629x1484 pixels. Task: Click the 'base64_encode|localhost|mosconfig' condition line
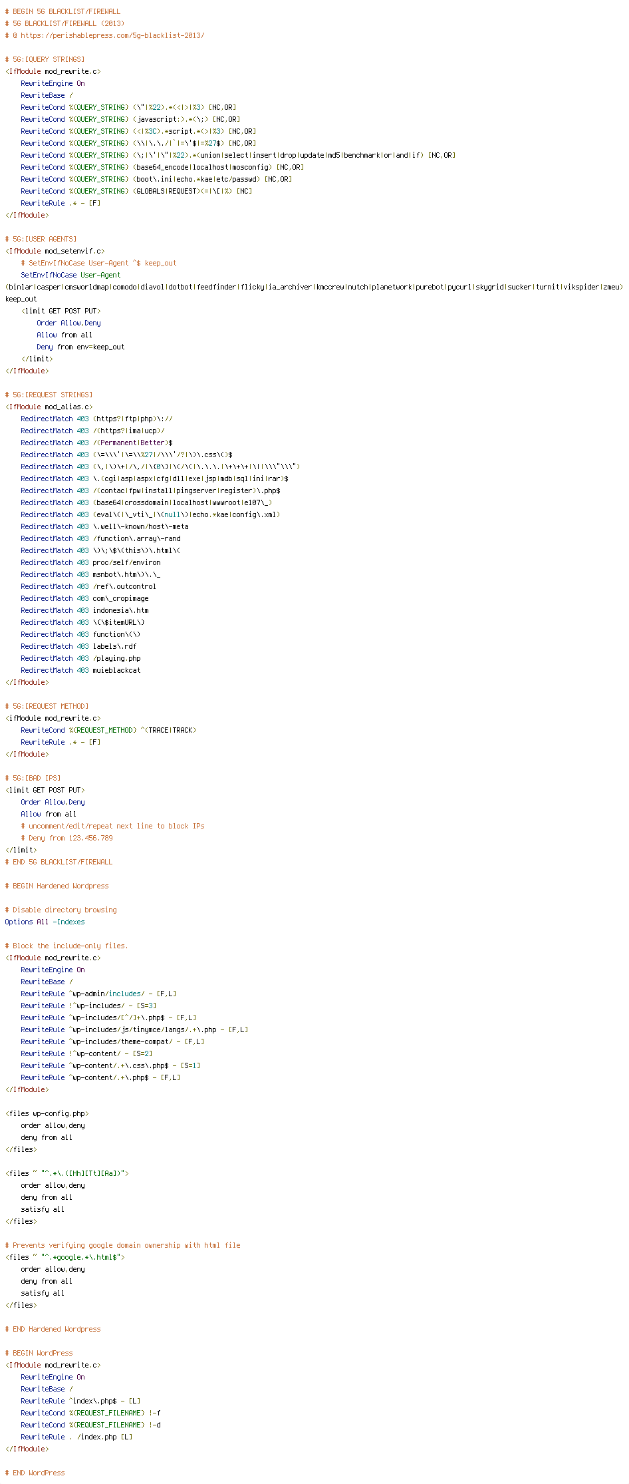[162, 167]
